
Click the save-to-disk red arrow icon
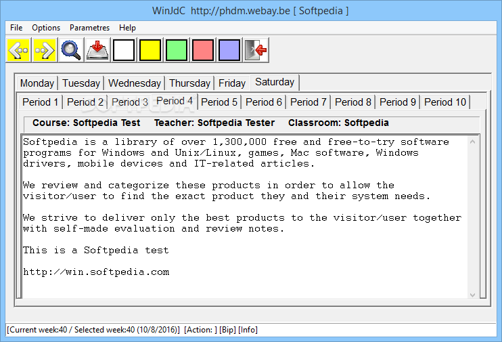(97, 50)
